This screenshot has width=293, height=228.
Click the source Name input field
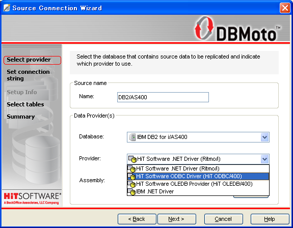[x=163, y=97]
